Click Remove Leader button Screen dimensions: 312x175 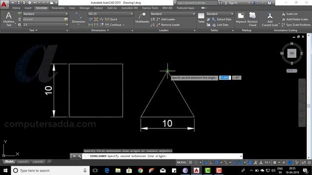click(168, 25)
